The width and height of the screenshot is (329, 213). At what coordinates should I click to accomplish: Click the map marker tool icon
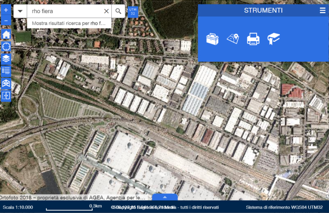coord(233,39)
